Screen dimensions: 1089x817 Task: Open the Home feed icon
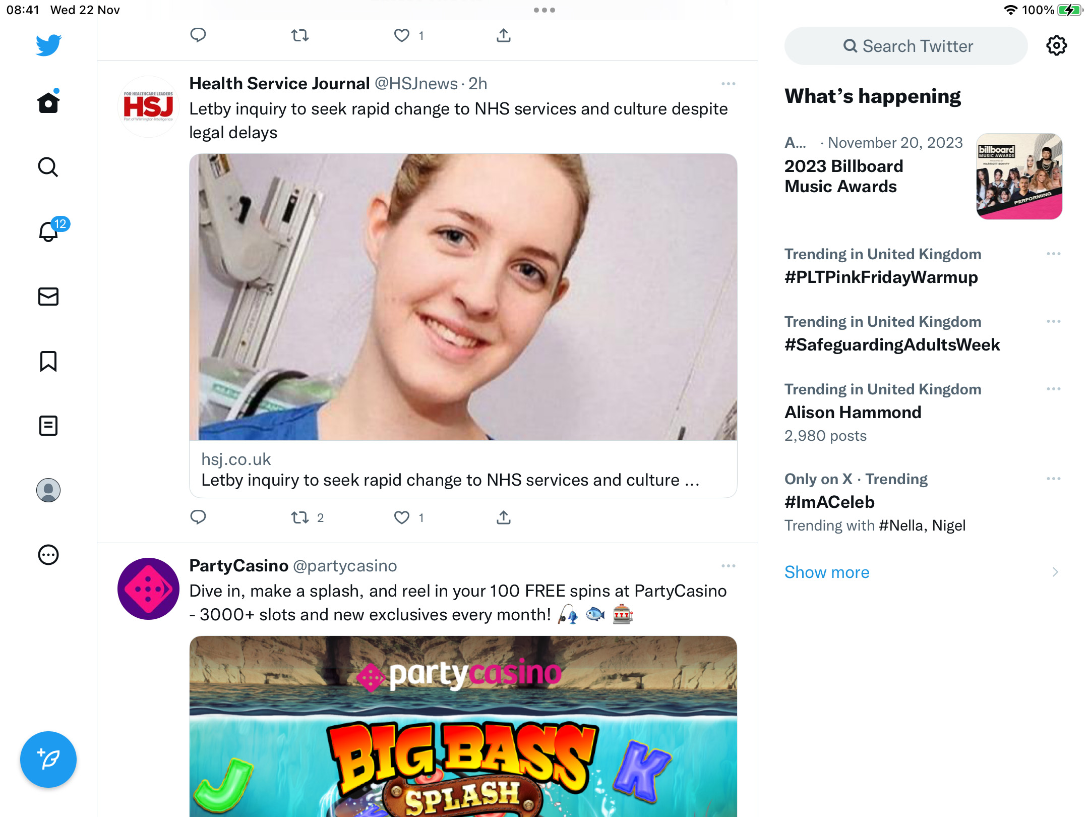tap(48, 102)
